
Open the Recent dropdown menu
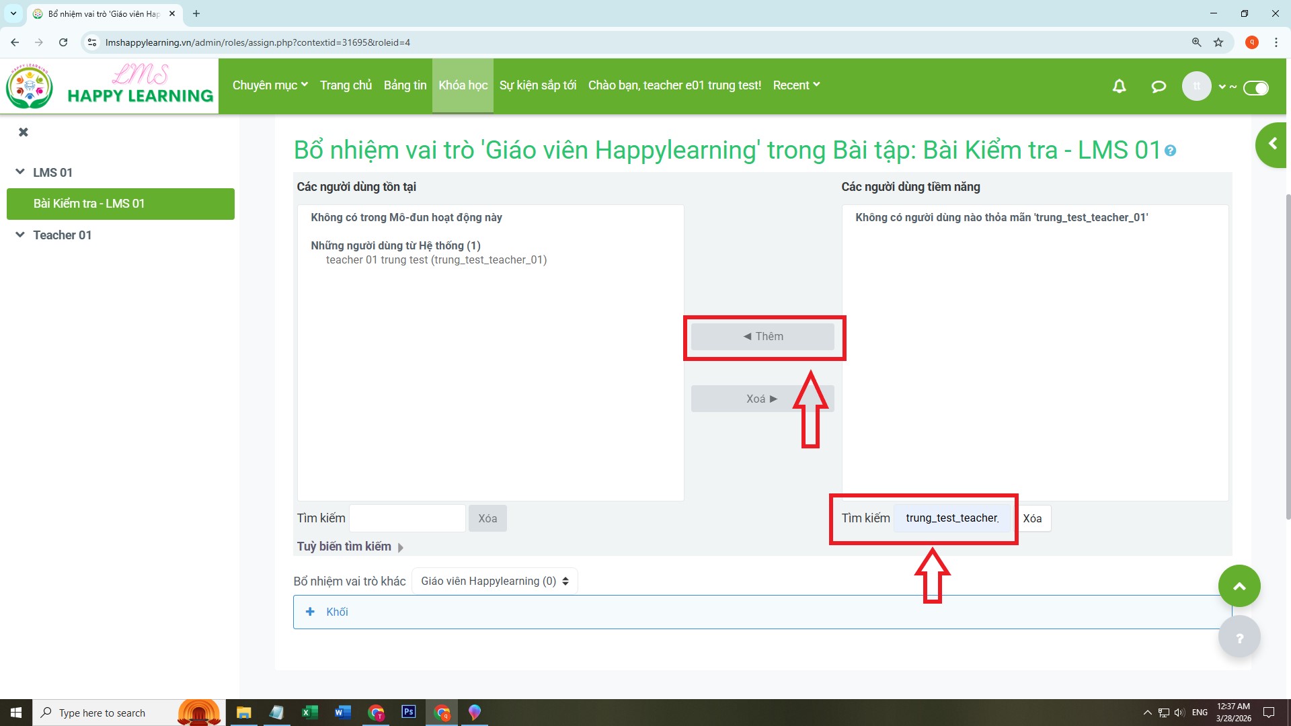[796, 85]
